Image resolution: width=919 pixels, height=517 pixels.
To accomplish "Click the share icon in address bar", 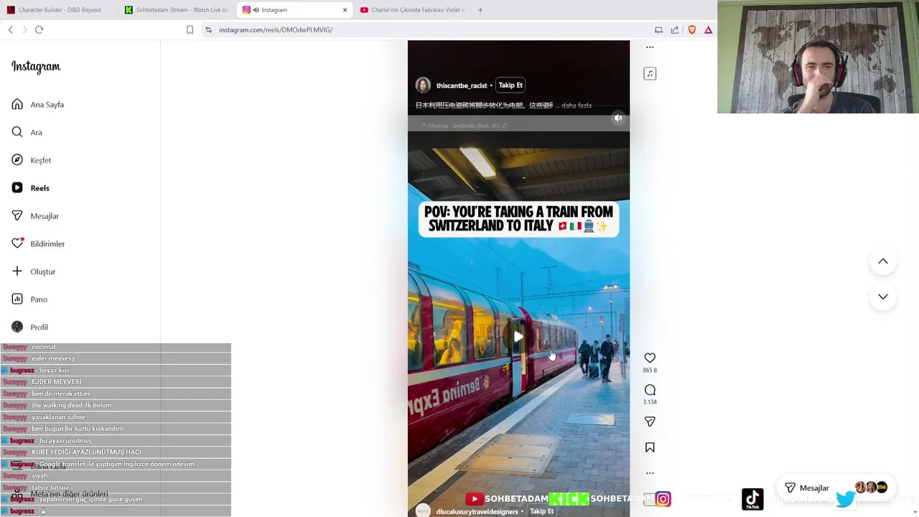I will [675, 29].
